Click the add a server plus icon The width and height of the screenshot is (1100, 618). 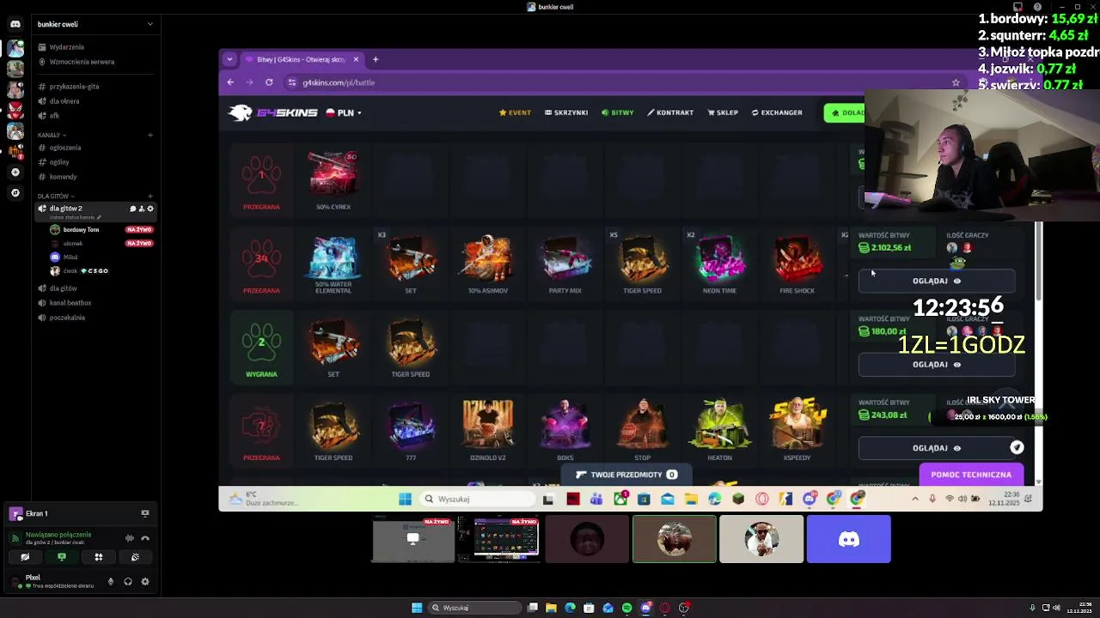tap(15, 173)
